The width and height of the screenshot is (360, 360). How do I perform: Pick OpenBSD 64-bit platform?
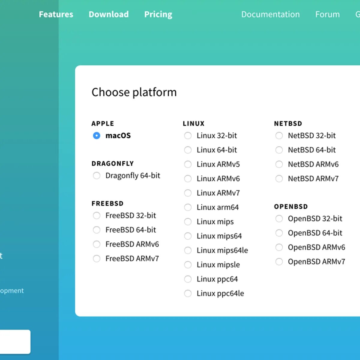(279, 233)
